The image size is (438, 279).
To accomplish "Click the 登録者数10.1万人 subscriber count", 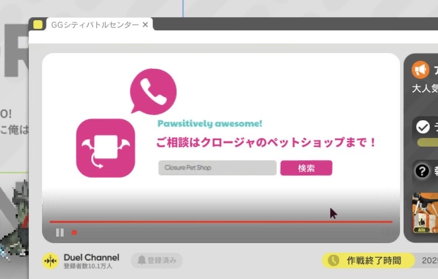I will click(88, 266).
